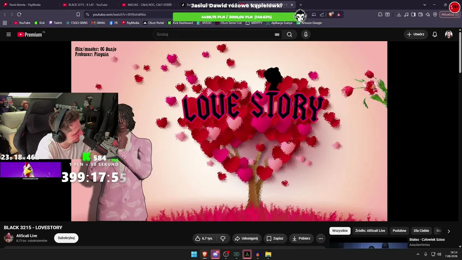462x260 pixels.
Task: Open the on-screen keyboard in search box
Action: 277,34
